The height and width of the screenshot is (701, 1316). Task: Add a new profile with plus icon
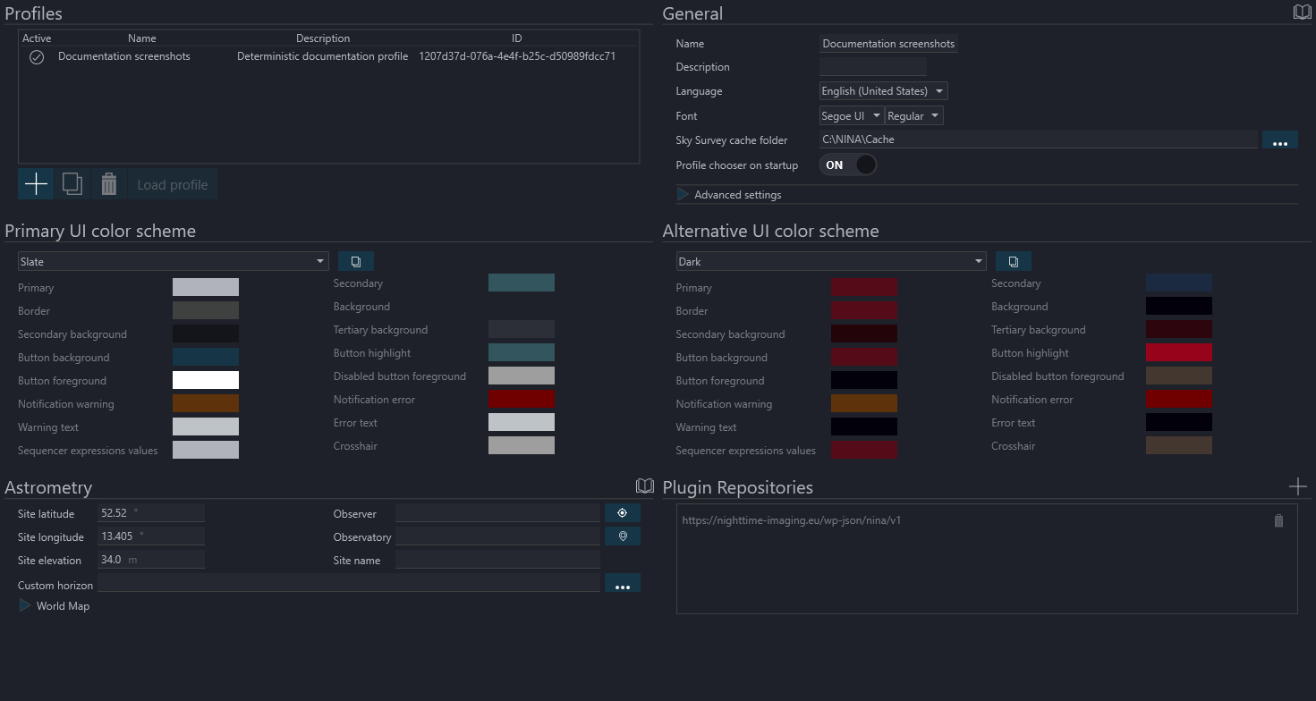36,184
